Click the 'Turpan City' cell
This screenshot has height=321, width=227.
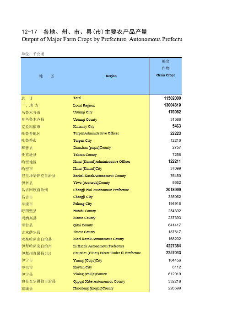82,140
